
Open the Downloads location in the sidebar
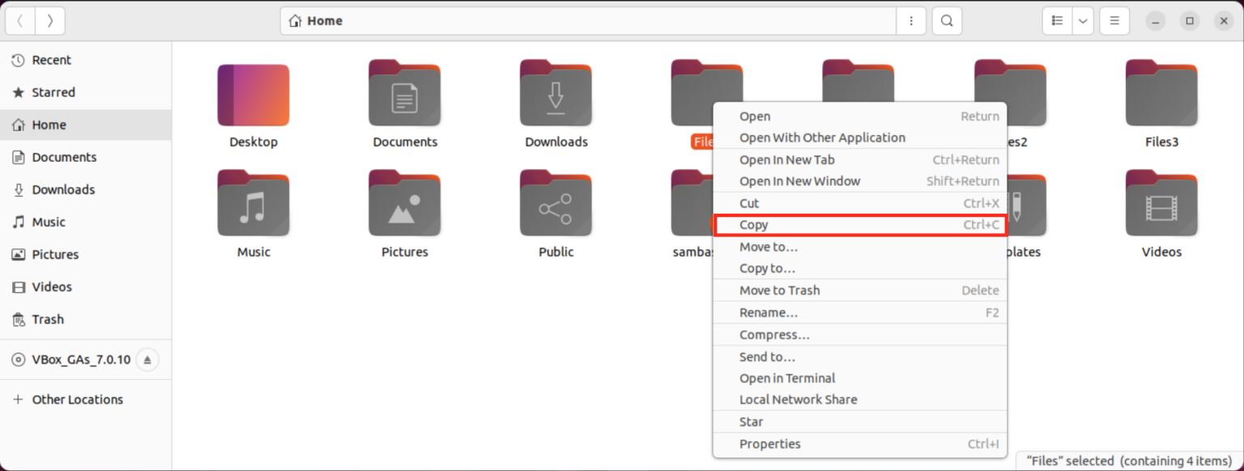point(62,189)
